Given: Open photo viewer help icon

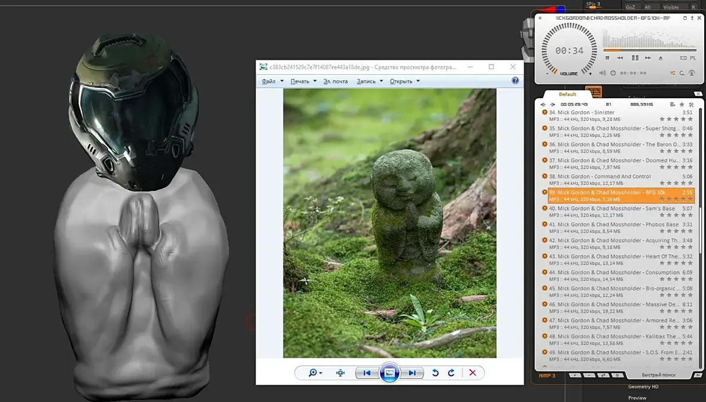Looking at the screenshot, I should [x=515, y=81].
